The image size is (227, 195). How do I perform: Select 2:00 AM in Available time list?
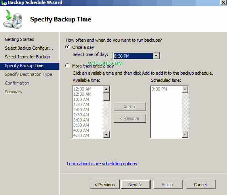[x=81, y=110]
